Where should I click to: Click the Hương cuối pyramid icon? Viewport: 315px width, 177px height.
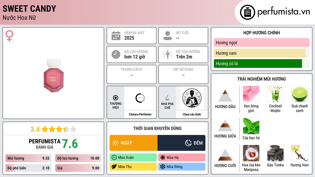225,155
